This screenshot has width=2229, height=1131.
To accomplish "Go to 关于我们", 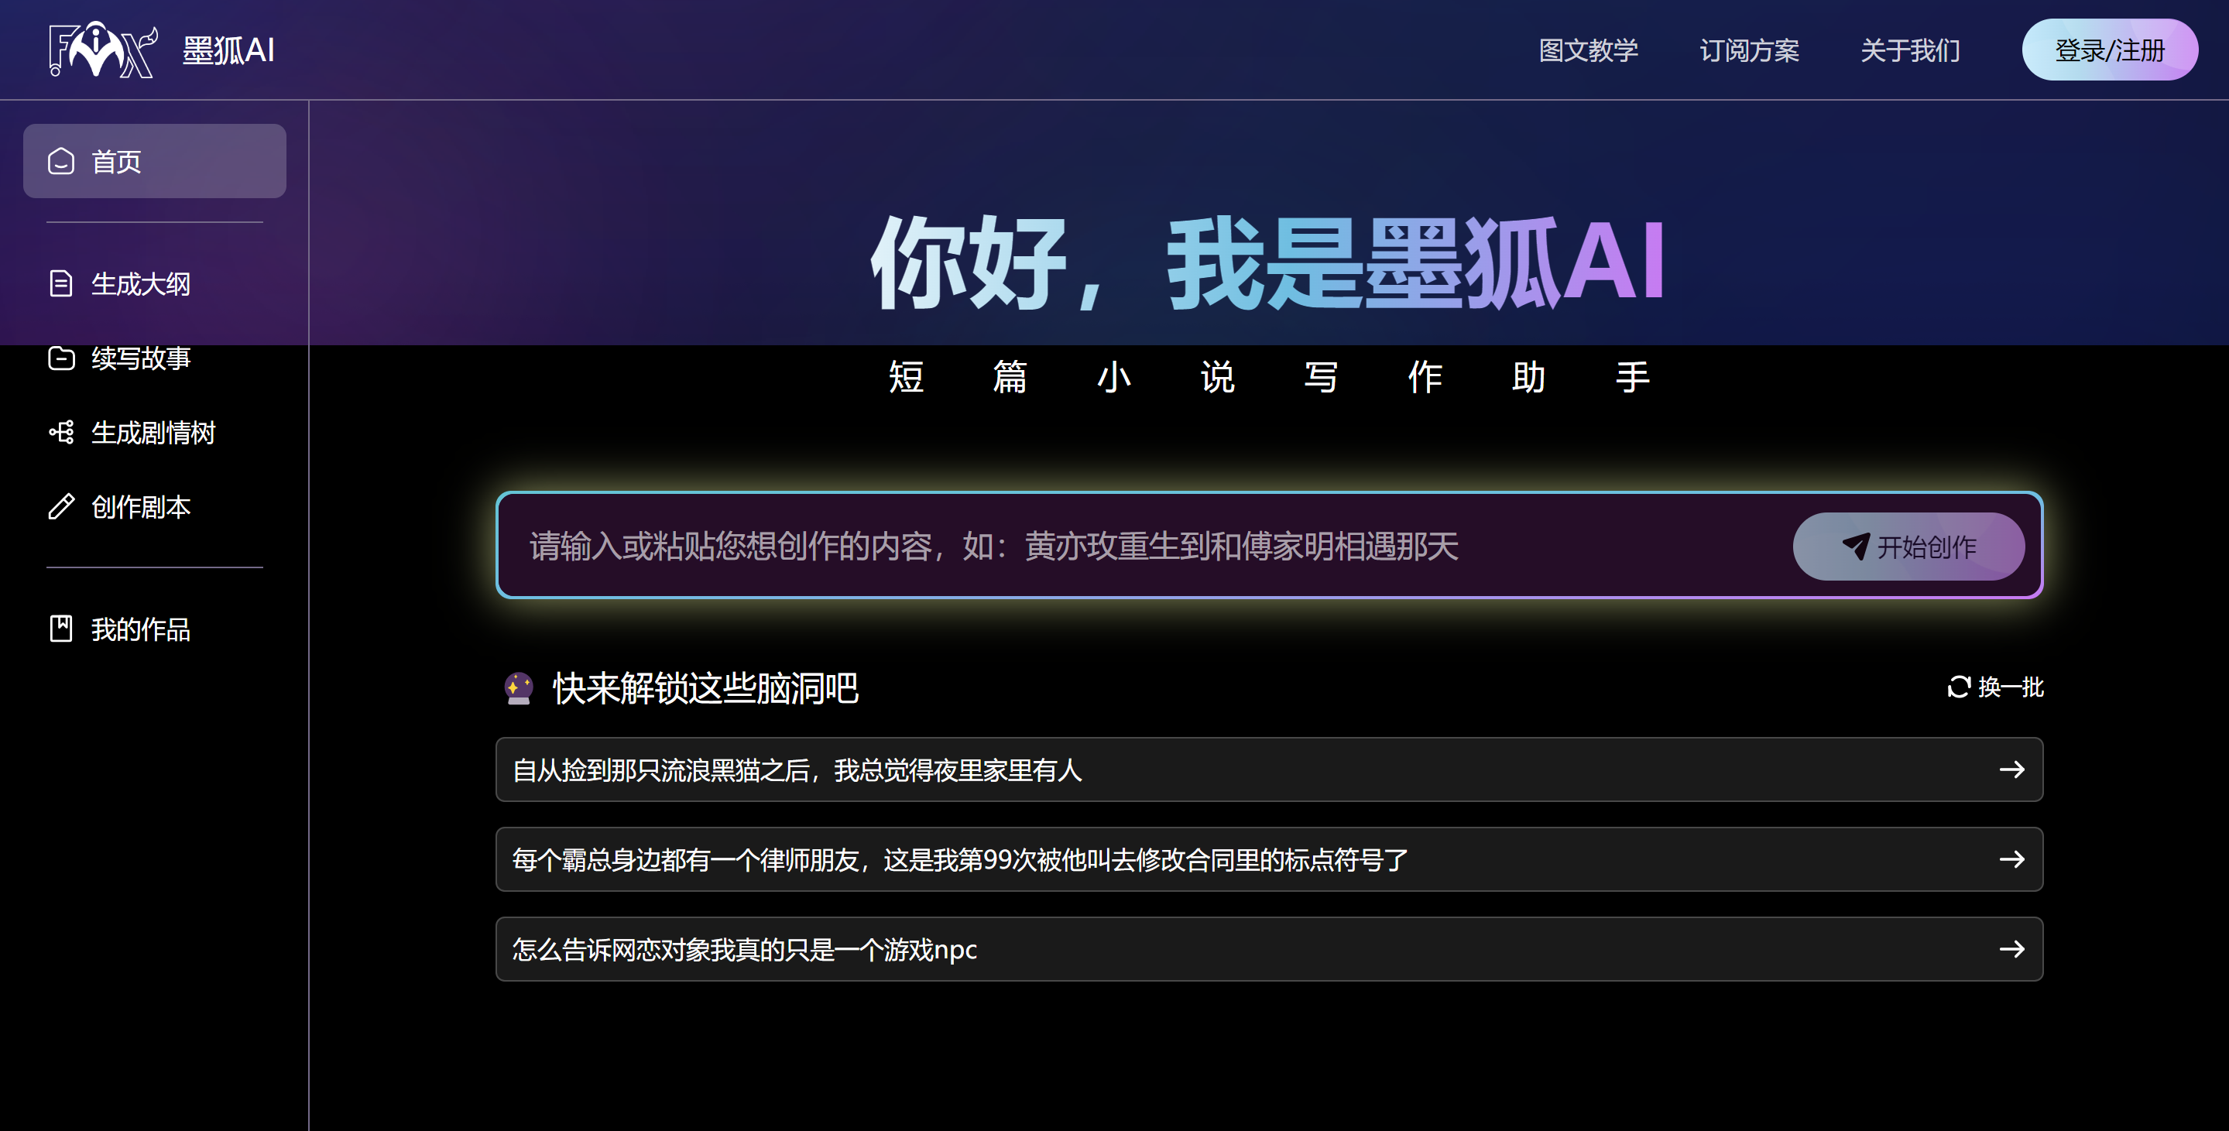I will [x=1910, y=50].
